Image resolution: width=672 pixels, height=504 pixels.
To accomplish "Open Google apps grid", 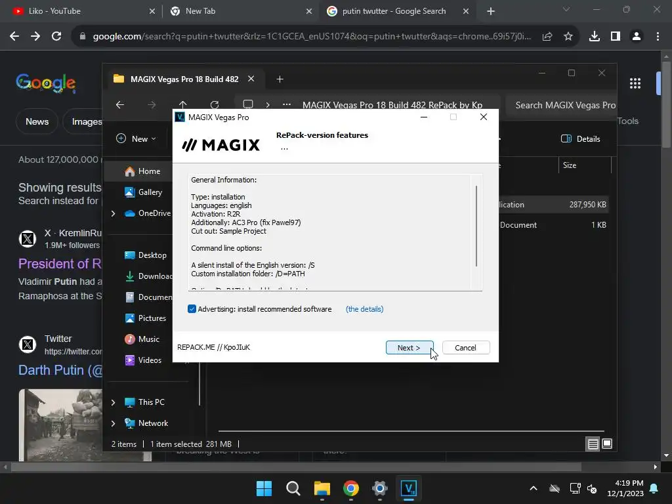I will click(635, 83).
